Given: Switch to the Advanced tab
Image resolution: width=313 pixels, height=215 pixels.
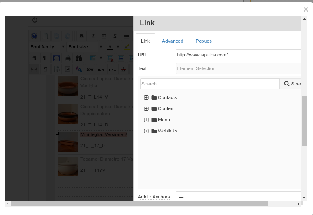Looking at the screenshot, I should pos(172,41).
